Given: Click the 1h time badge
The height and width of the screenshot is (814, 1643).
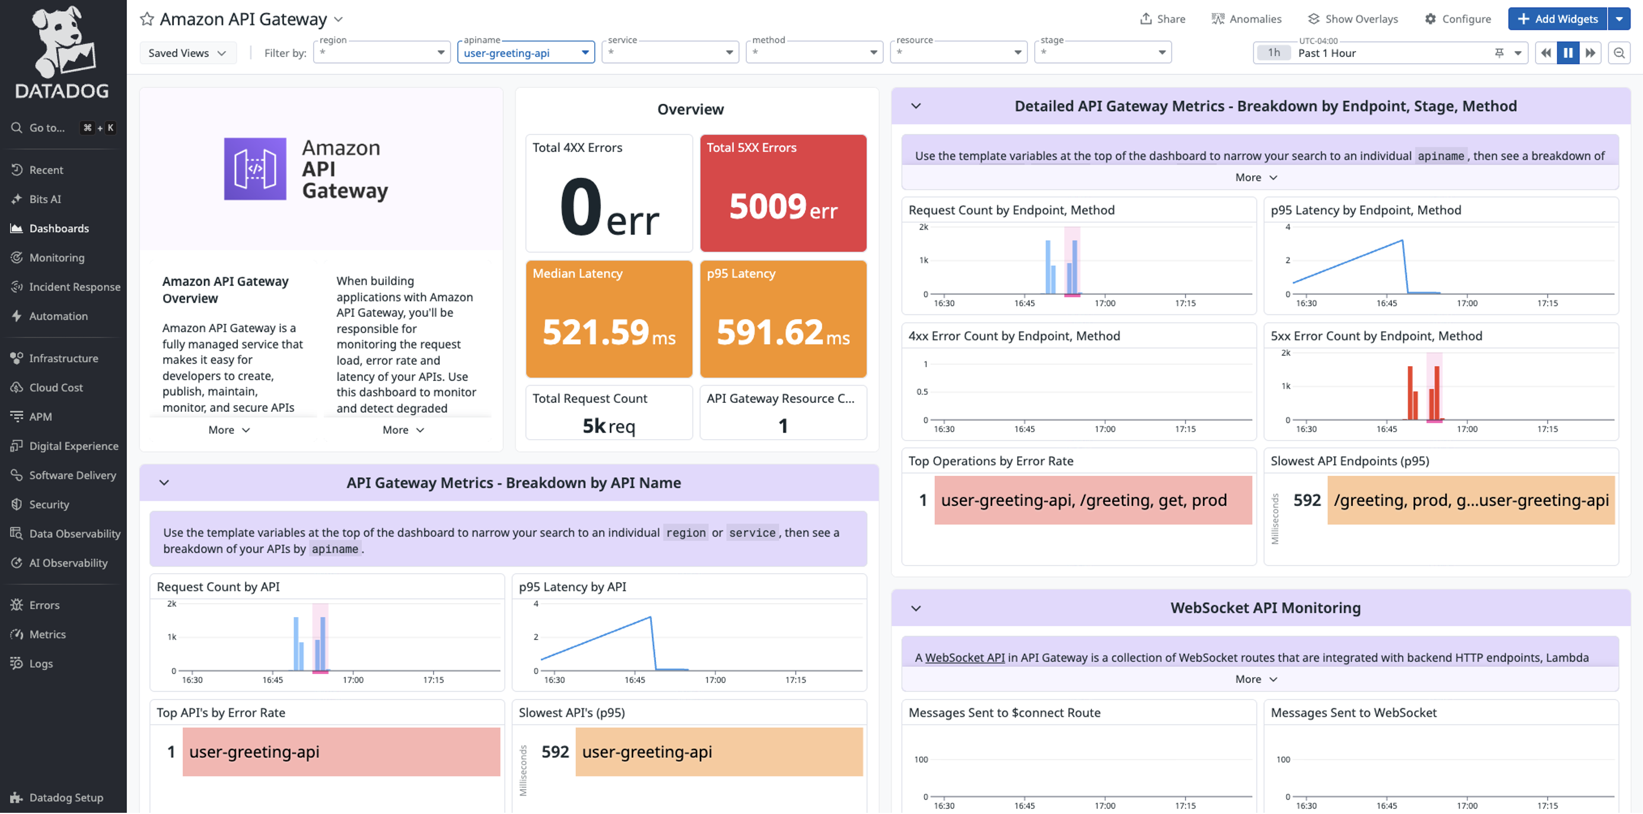Looking at the screenshot, I should coord(1273,53).
